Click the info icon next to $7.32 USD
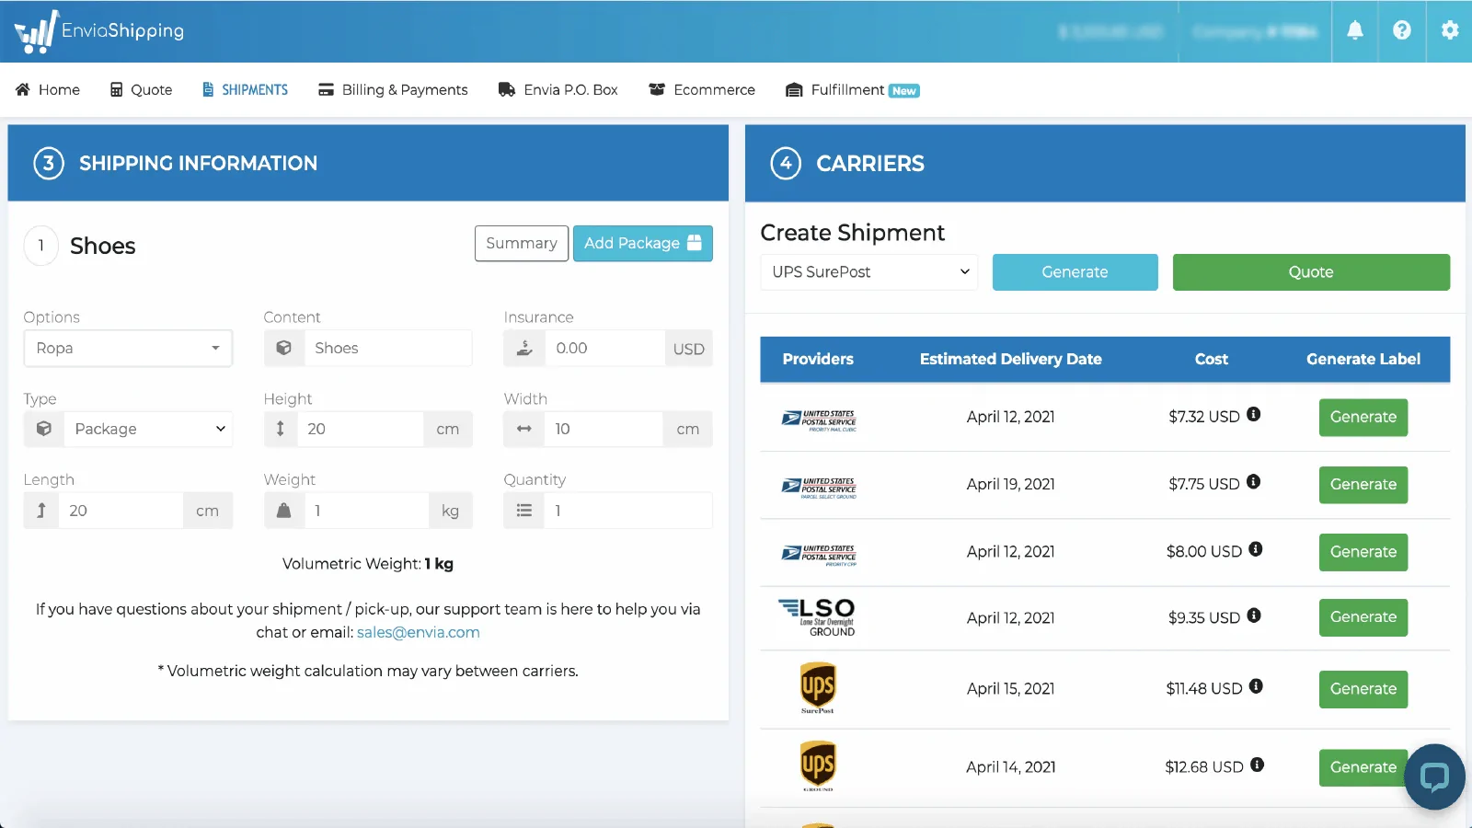This screenshot has height=828, width=1472. pyautogui.click(x=1254, y=415)
